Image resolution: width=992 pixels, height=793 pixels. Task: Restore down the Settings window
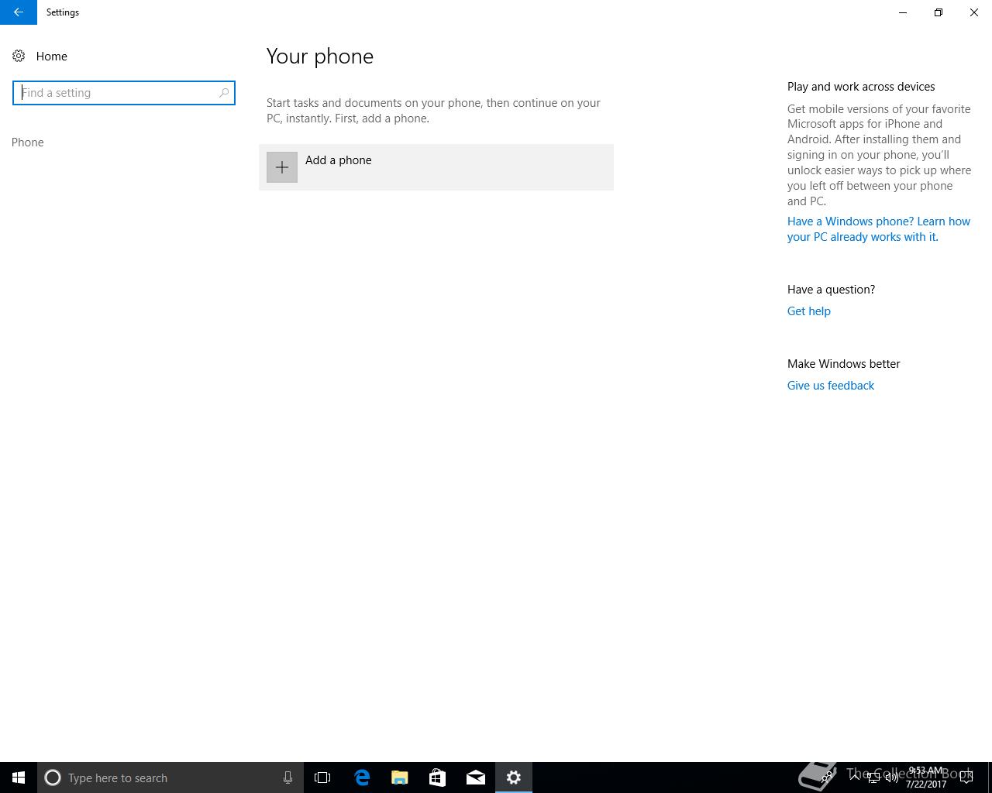(x=939, y=12)
